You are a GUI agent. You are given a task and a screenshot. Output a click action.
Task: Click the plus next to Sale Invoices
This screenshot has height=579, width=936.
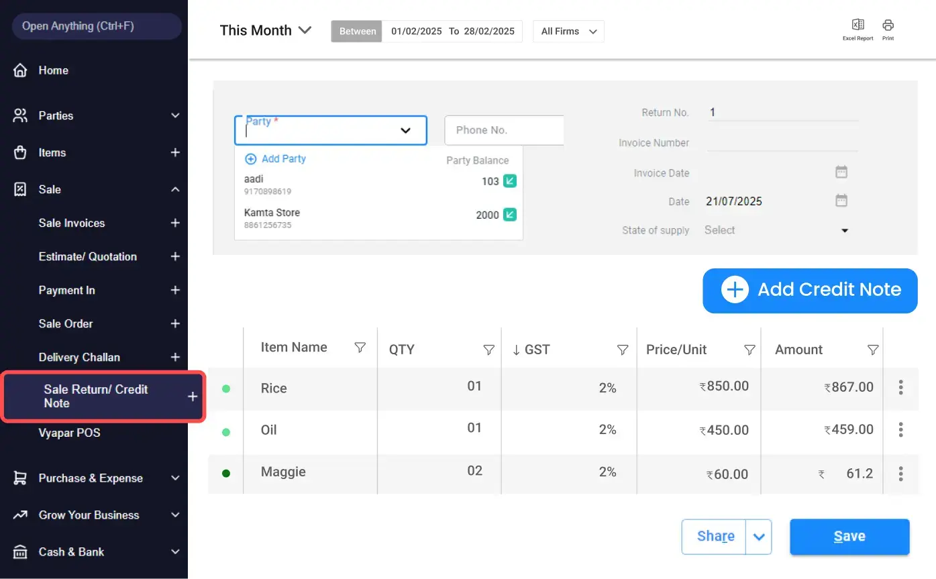coord(175,223)
